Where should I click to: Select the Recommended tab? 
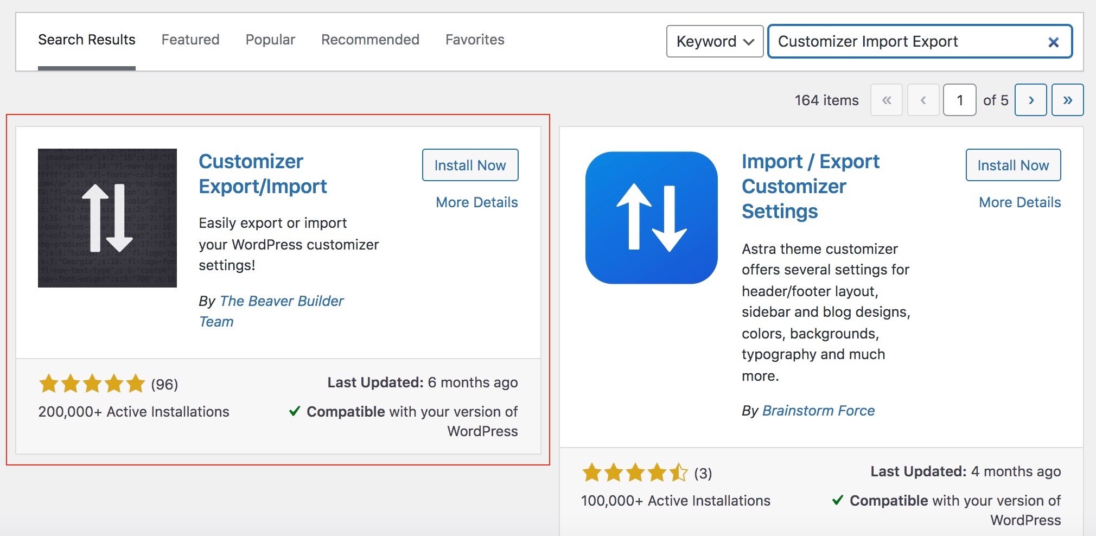[x=370, y=40]
